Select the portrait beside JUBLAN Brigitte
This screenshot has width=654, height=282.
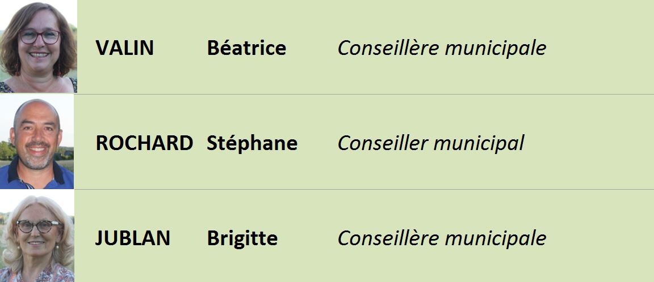coord(37,236)
